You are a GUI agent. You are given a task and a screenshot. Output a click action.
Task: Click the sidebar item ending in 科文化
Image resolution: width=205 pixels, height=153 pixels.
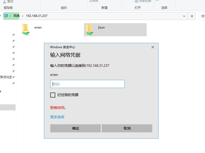(x=6, y=77)
